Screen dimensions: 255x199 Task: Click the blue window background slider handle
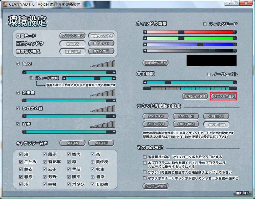pos(200,44)
